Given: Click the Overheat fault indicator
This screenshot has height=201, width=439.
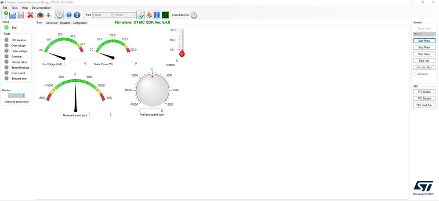Looking at the screenshot, I should click(7, 56).
